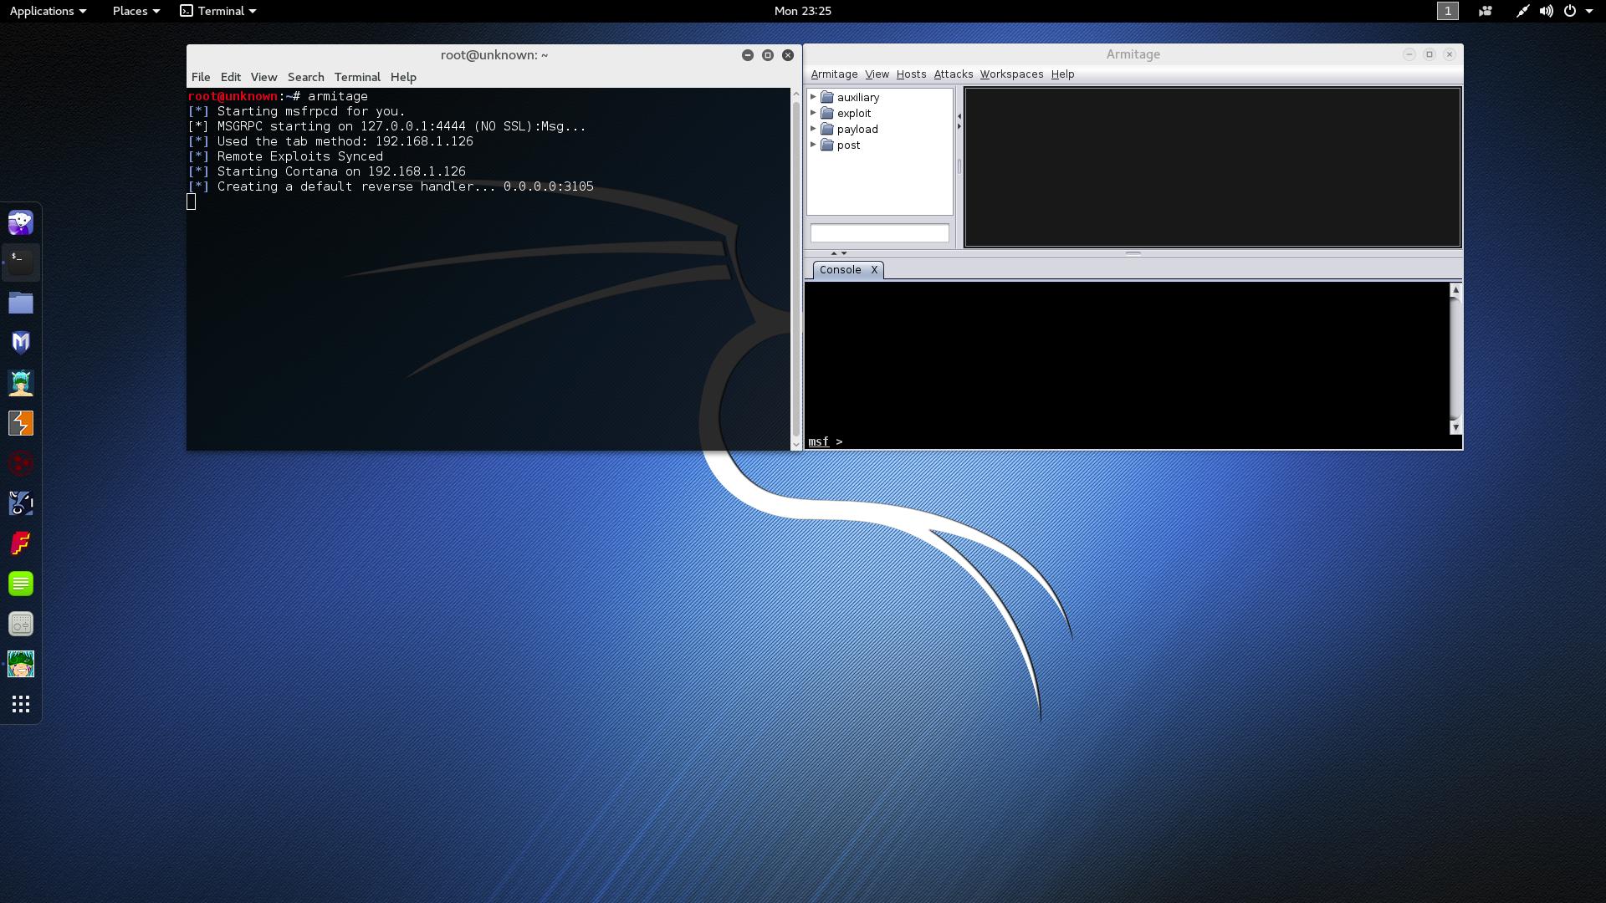Image resolution: width=1606 pixels, height=903 pixels.
Task: Open the Help menu in the terminal
Action: pos(403,77)
